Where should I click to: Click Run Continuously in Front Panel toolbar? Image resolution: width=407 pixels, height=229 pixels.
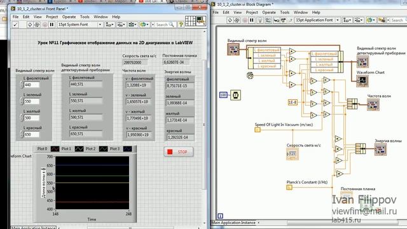tap(37, 25)
